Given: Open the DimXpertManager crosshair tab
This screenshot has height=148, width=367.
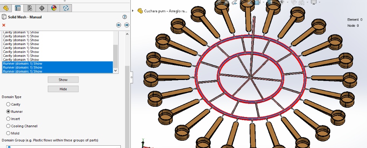Looking at the screenshot, I should click(x=42, y=8).
